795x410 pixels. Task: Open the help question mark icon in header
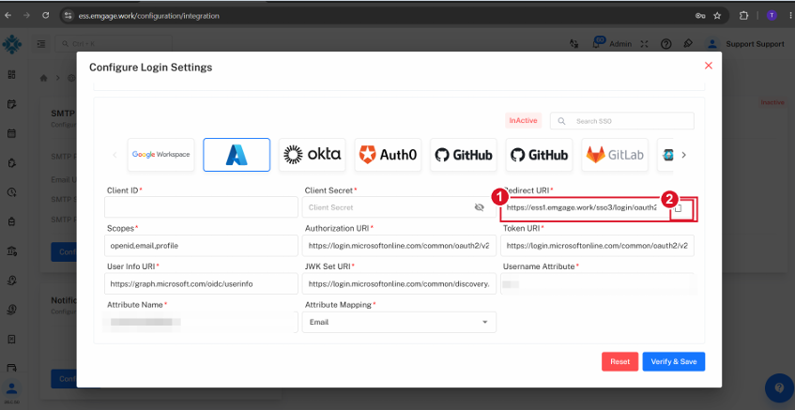666,44
